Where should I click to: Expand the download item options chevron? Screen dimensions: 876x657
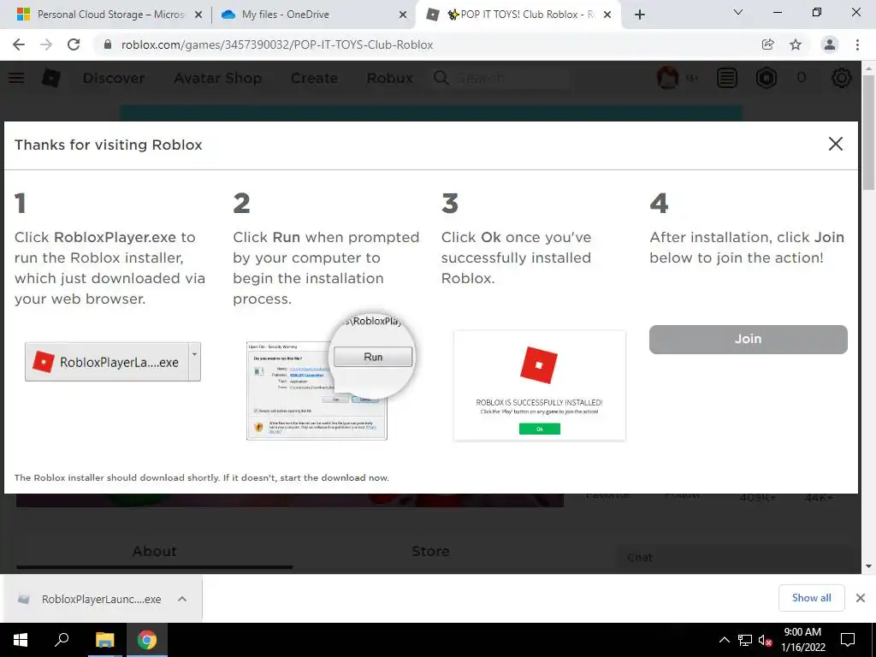[x=182, y=599]
